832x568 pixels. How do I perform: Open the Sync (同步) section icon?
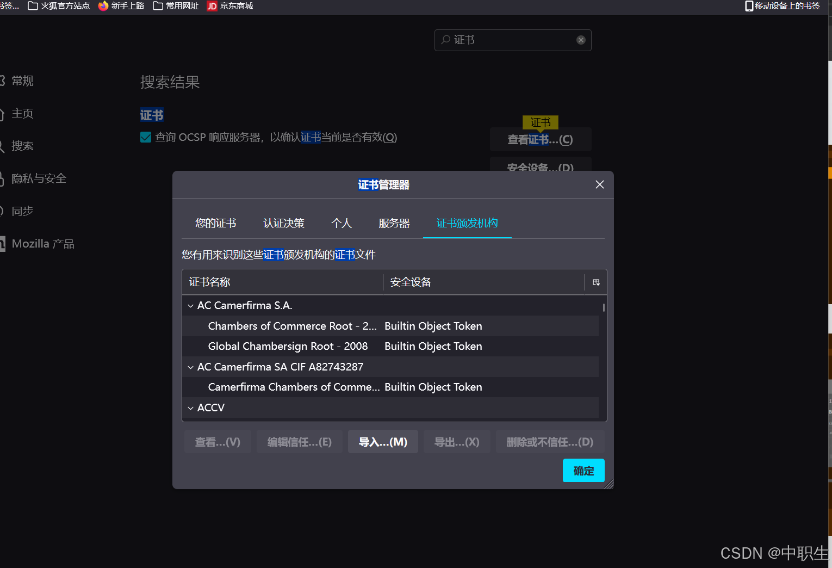tap(2, 211)
